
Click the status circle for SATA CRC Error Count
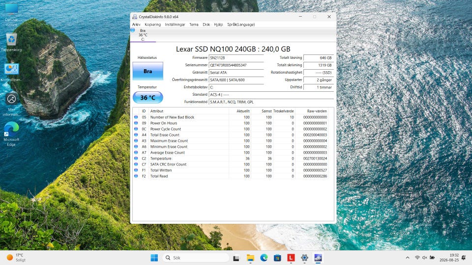(x=136, y=164)
